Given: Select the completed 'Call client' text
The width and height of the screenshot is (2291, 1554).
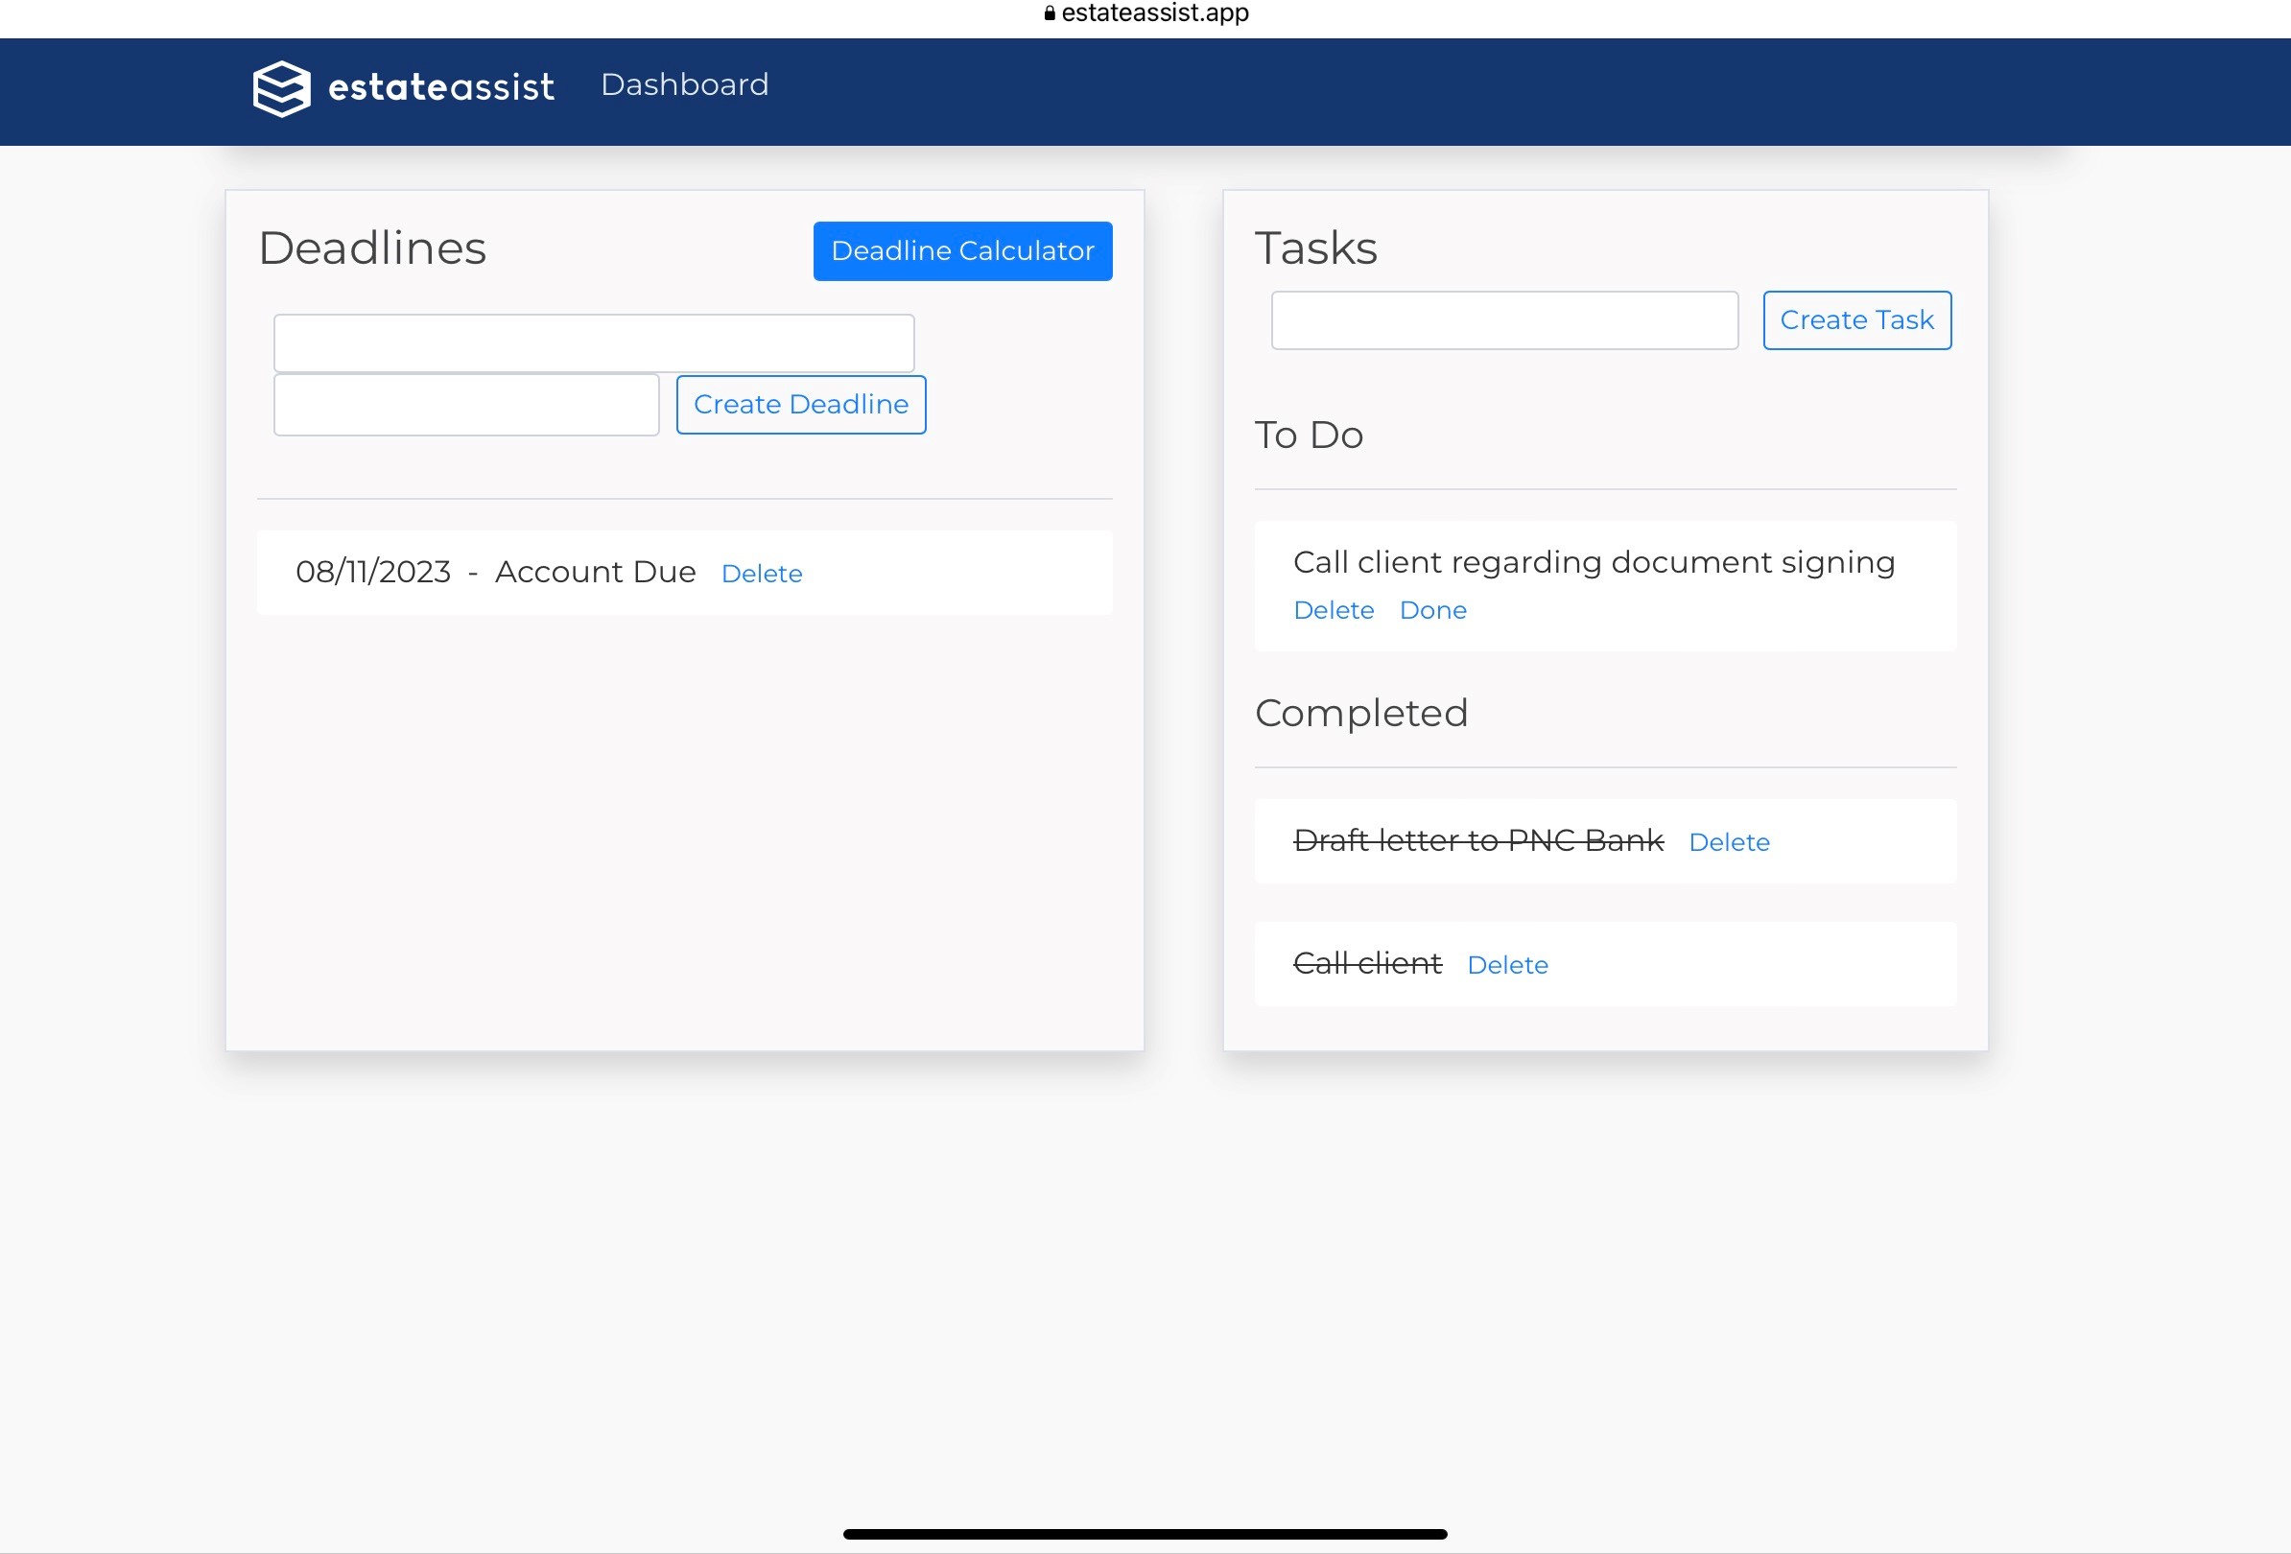Looking at the screenshot, I should (x=1366, y=963).
